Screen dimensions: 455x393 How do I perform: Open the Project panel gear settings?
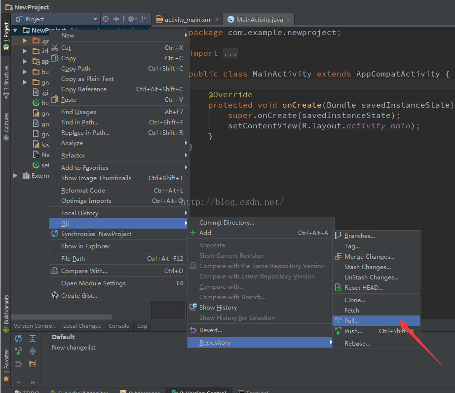click(x=132, y=19)
